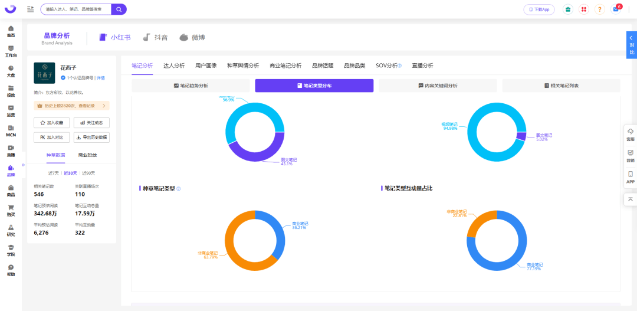Open 品牌品类 tab
This screenshot has height=311, width=637.
[x=354, y=66]
